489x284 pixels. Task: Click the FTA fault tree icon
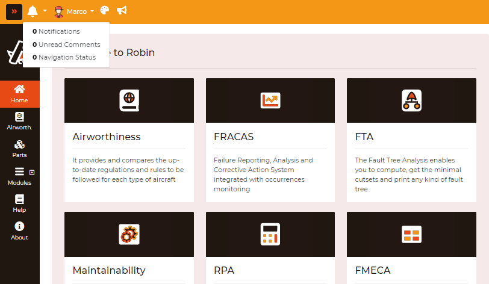click(x=411, y=100)
